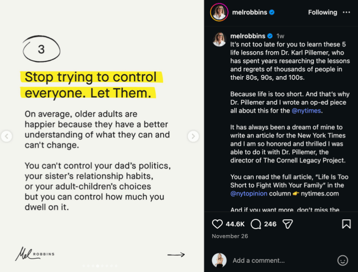Like the post with the heart icon
358x272 pixels.
click(x=217, y=224)
